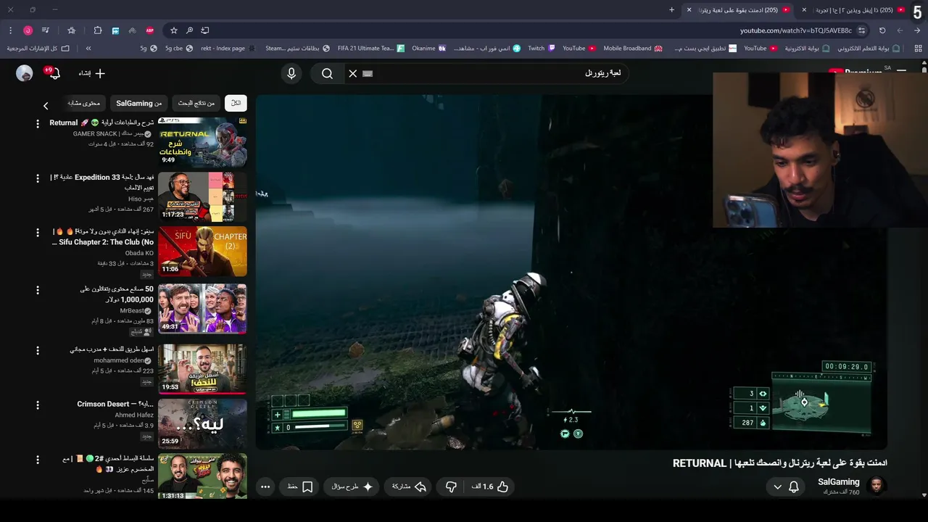Open the Create (إنشاء) video button
Viewport: 928px width, 522px height.
click(x=92, y=73)
